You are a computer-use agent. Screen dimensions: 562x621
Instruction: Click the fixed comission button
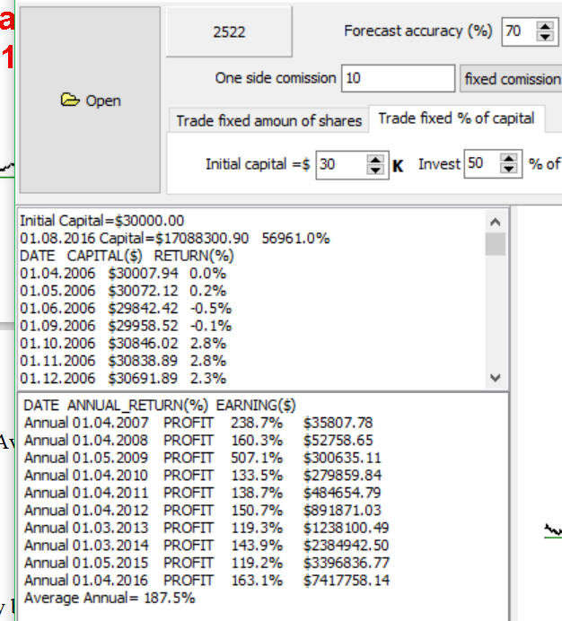tap(511, 79)
